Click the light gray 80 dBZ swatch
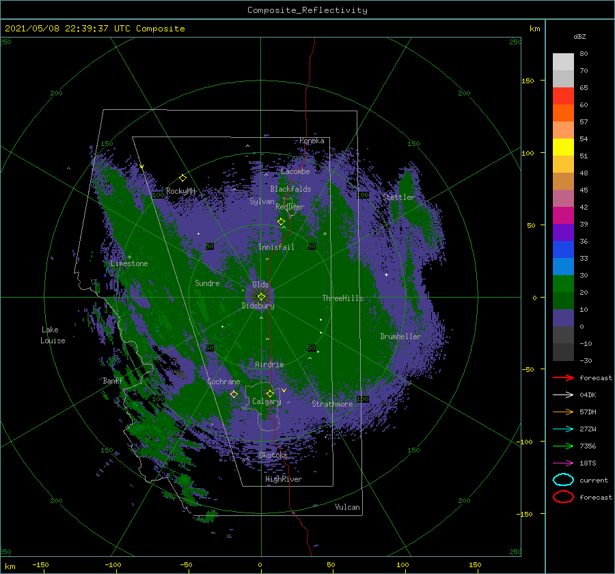The width and height of the screenshot is (615, 574). coord(563,61)
